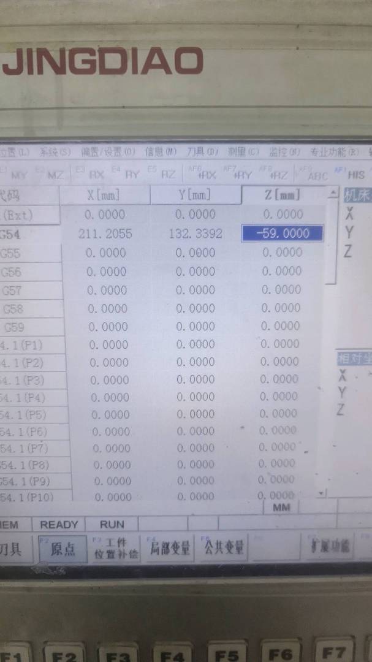This screenshot has width=372, height=662.
Task: Select the G56 row label
Action: 31,272
